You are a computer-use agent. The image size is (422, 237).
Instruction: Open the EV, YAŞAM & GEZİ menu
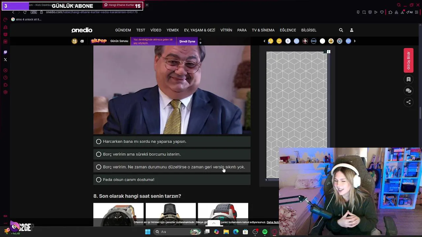(x=199, y=30)
